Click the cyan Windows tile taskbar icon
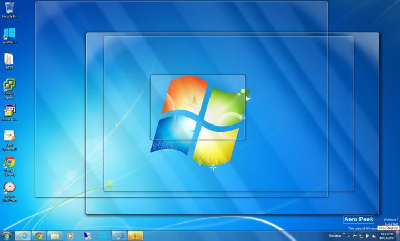Image resolution: width=400 pixels, height=241 pixels. [x=103, y=236]
